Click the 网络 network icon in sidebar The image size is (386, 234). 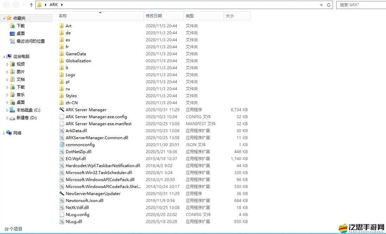pos(9,133)
